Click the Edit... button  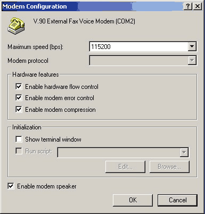(x=125, y=167)
